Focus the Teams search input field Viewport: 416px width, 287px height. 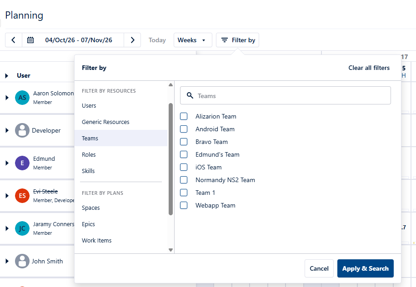click(285, 95)
